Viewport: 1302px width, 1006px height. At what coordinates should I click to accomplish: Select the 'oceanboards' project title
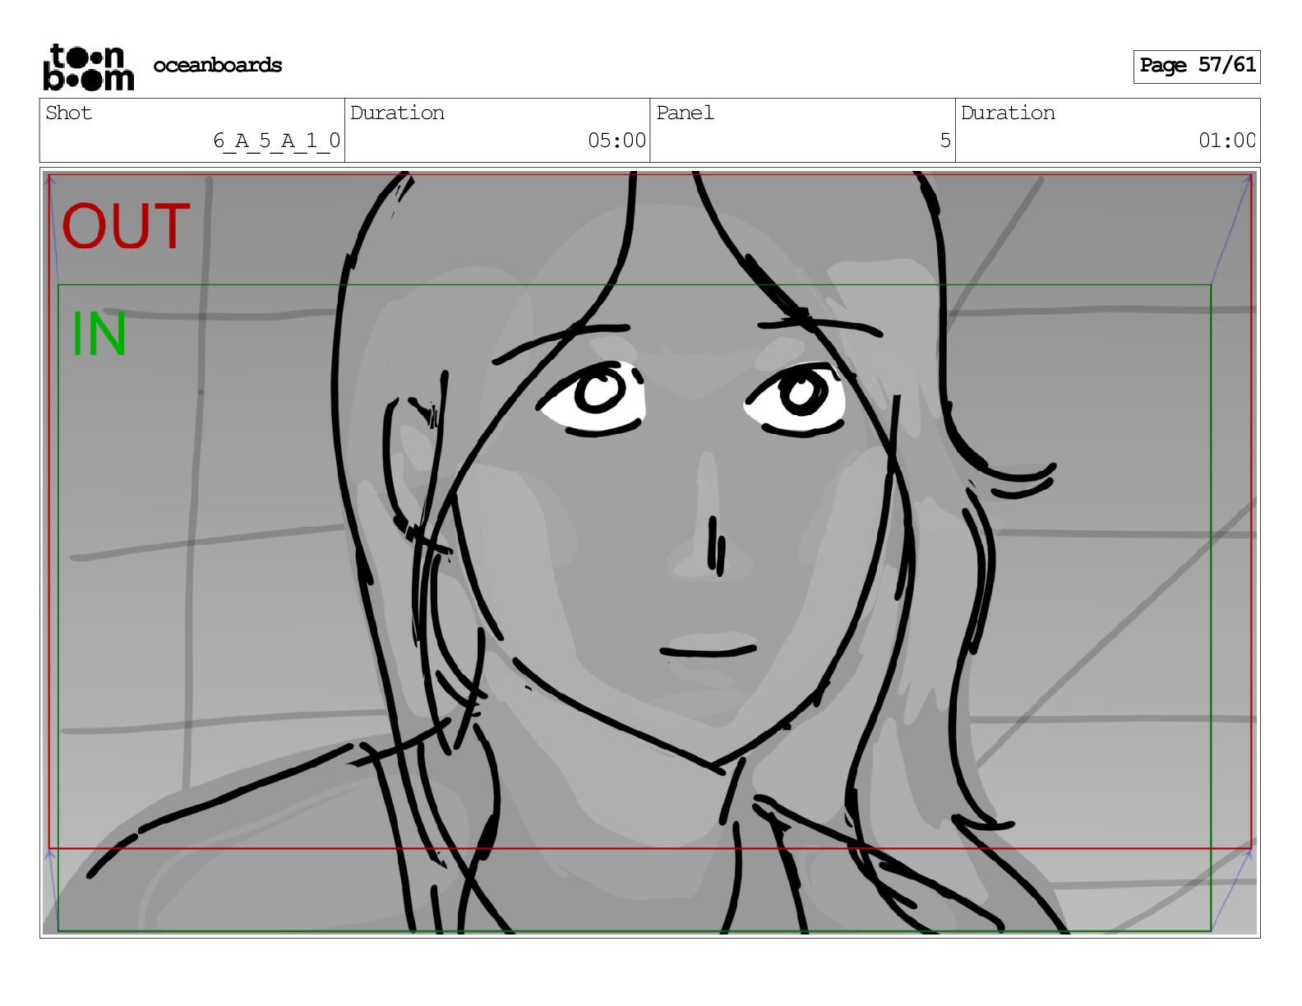click(217, 65)
